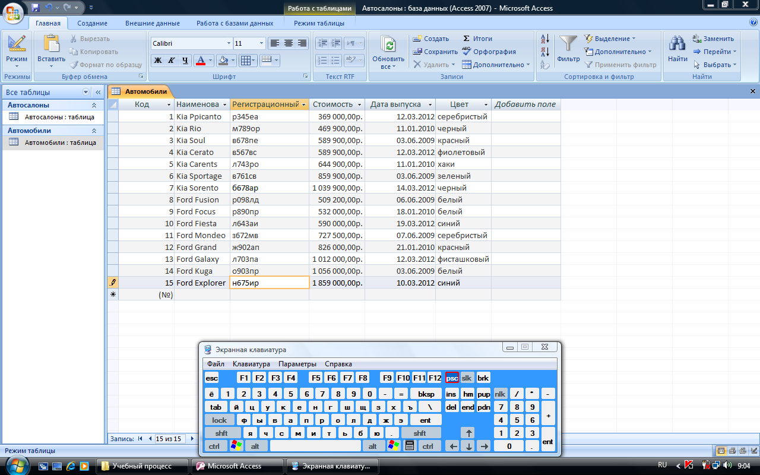760x475 pixels.
Task: Go to the first record navigation button
Action: tap(141, 439)
